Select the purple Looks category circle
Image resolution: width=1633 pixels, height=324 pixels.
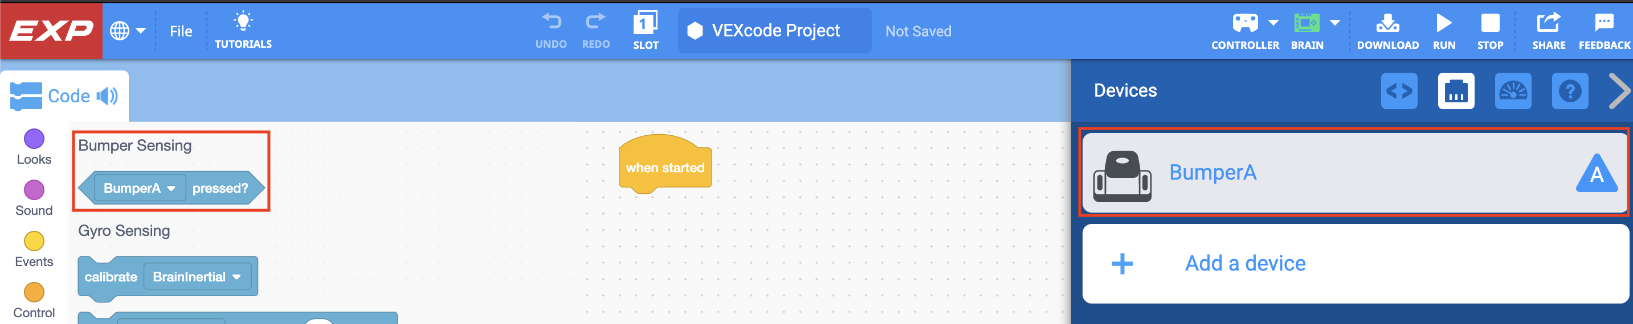click(x=34, y=139)
